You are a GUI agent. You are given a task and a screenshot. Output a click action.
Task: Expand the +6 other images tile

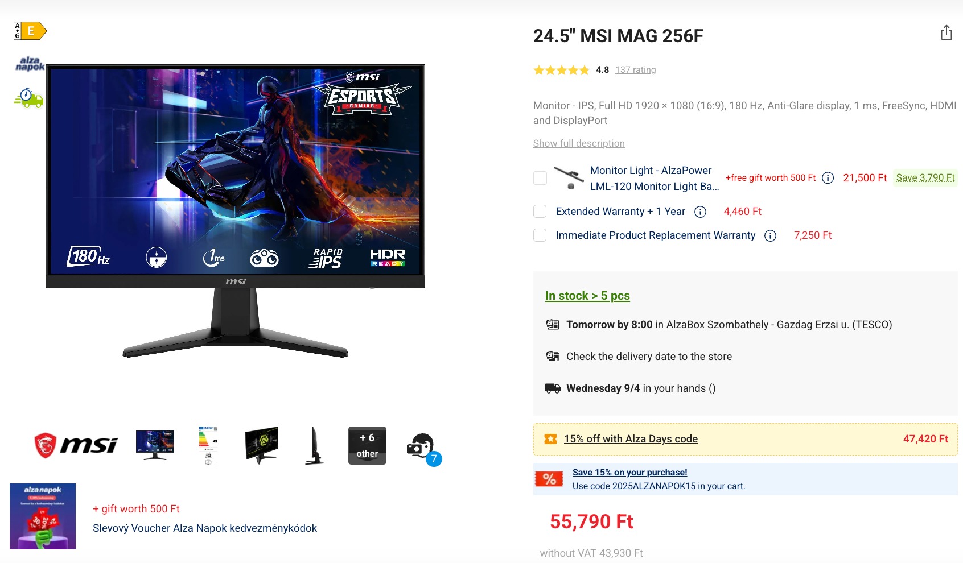pyautogui.click(x=367, y=445)
